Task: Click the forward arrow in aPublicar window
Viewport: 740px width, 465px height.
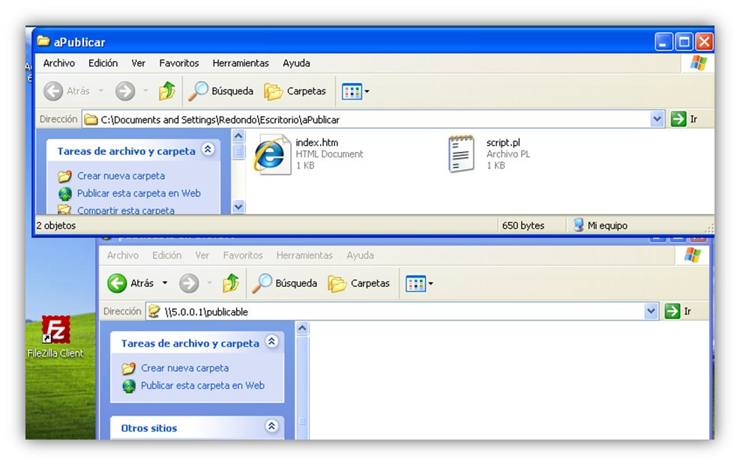Action: coord(125,91)
